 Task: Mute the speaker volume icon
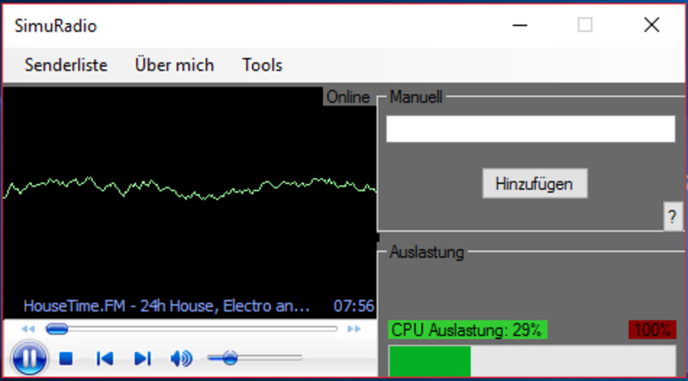click(181, 359)
